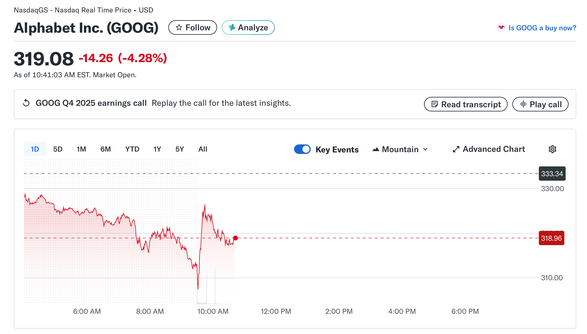This screenshot has width=587, height=334.
Task: Click the transcript document icon
Action: (435, 104)
